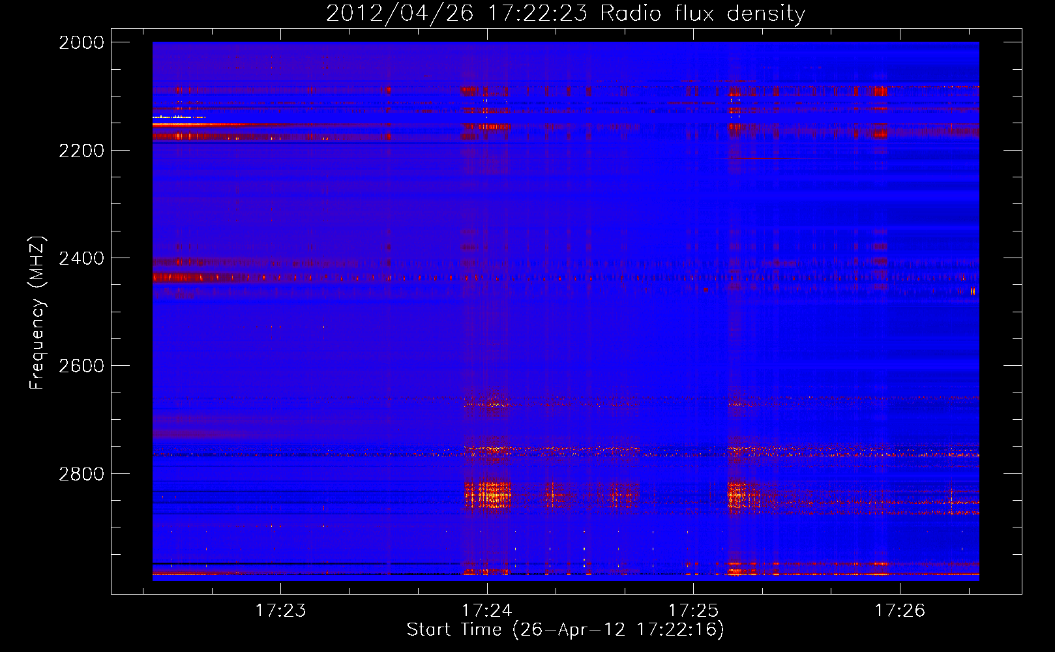Click the 17:23 time axis label
Screen dimensions: 1055x652
(280, 610)
